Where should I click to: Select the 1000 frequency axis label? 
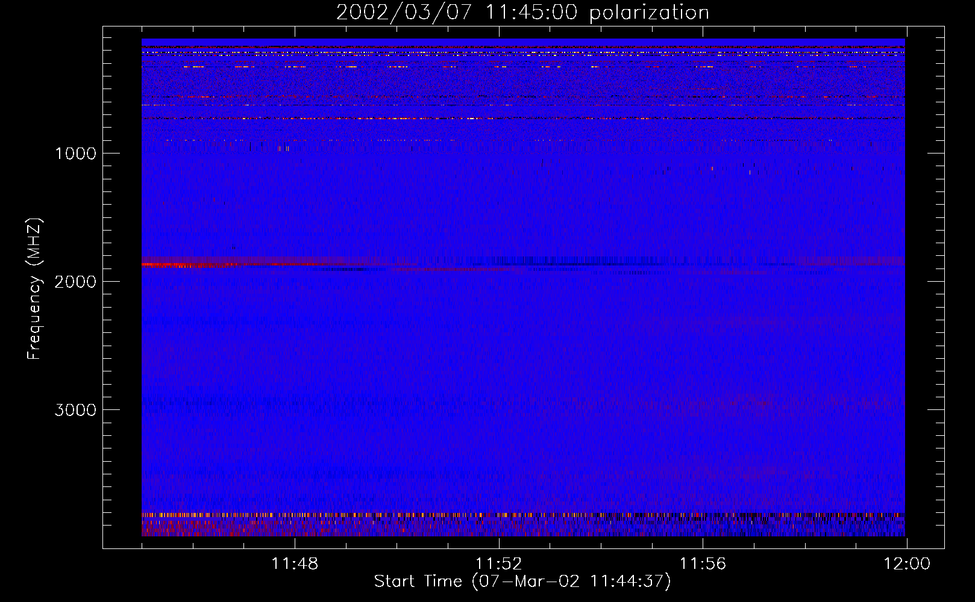point(75,154)
